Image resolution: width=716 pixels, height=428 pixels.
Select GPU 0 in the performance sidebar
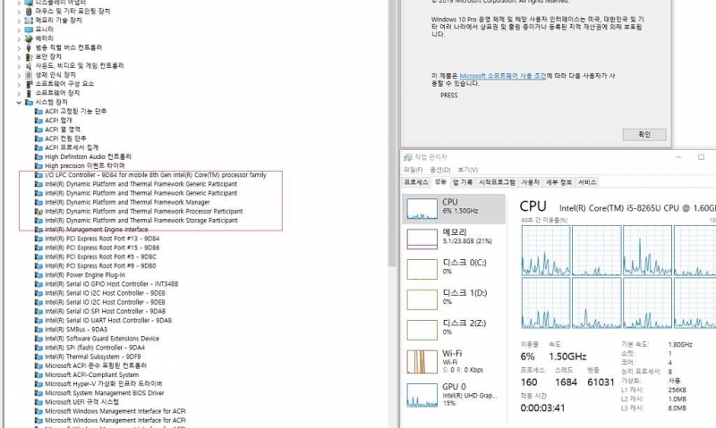(x=454, y=394)
